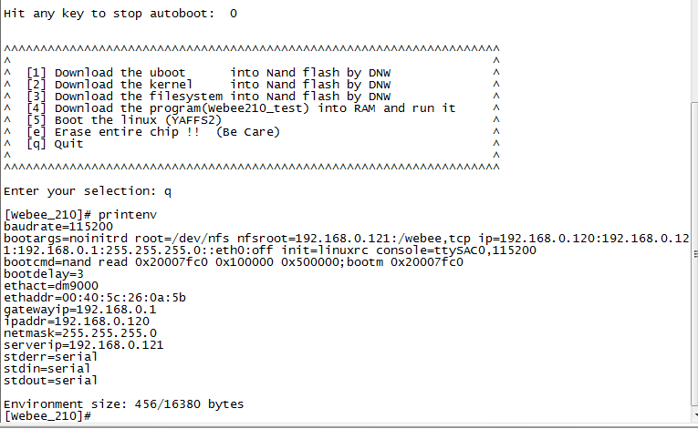
Task: Click menu option [1] Download the uboot
Action: (x=208, y=73)
